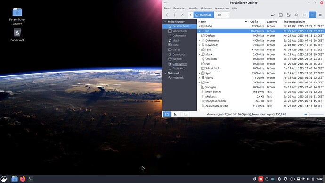This screenshot has height=183, width=325.
Task: Select the Zeichensatz-Test.txt file
Action: [x=217, y=106]
